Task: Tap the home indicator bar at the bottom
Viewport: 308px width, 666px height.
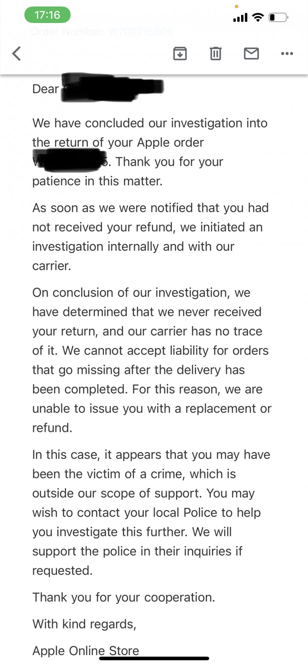Action: (154, 658)
